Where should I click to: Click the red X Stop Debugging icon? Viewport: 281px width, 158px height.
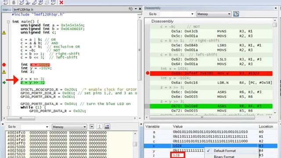[x=61, y=2]
